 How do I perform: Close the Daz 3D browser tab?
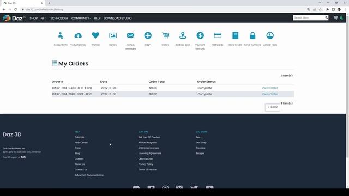pos(42,3)
